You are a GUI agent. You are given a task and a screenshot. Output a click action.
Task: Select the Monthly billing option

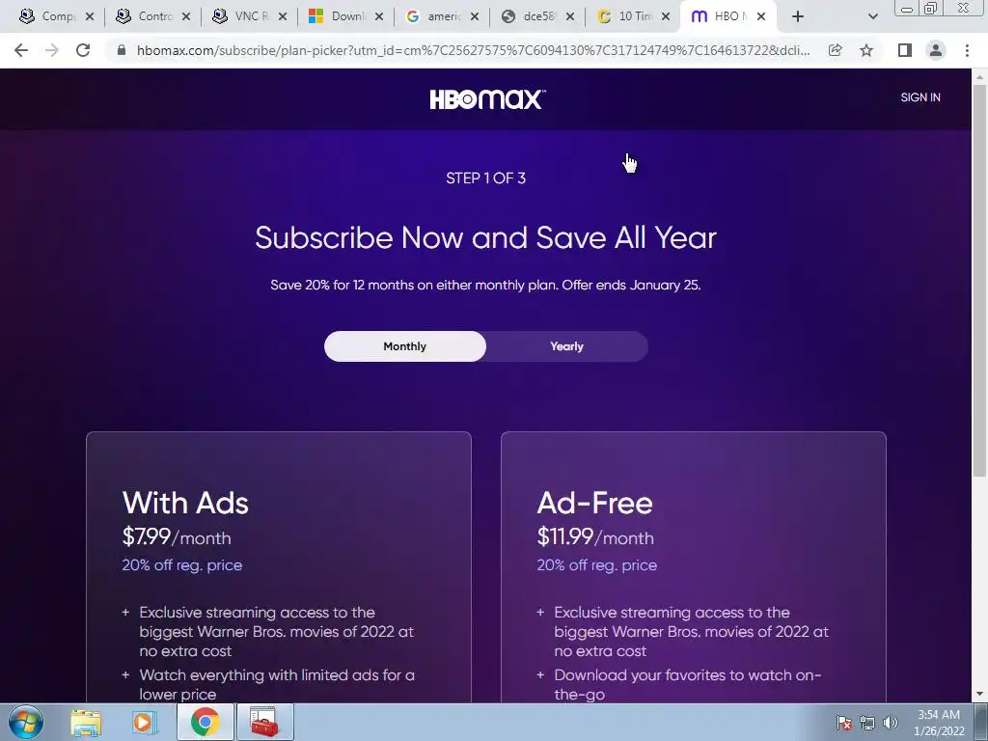(x=404, y=346)
